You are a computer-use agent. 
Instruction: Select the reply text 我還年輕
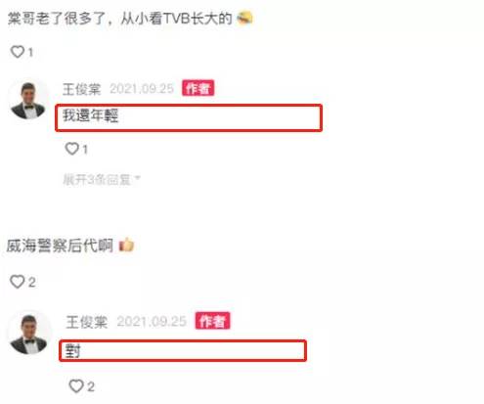coord(90,115)
